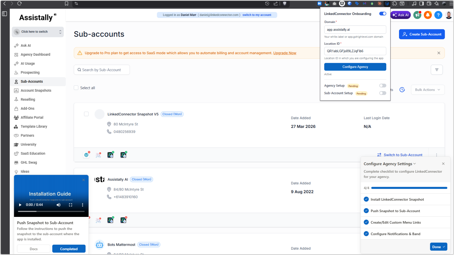Viewport: 454px width, 255px height.
Task: Open Reselling menu item
Action: pyautogui.click(x=28, y=100)
